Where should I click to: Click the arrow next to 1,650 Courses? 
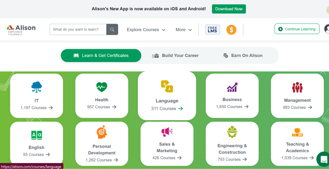click(x=246, y=107)
